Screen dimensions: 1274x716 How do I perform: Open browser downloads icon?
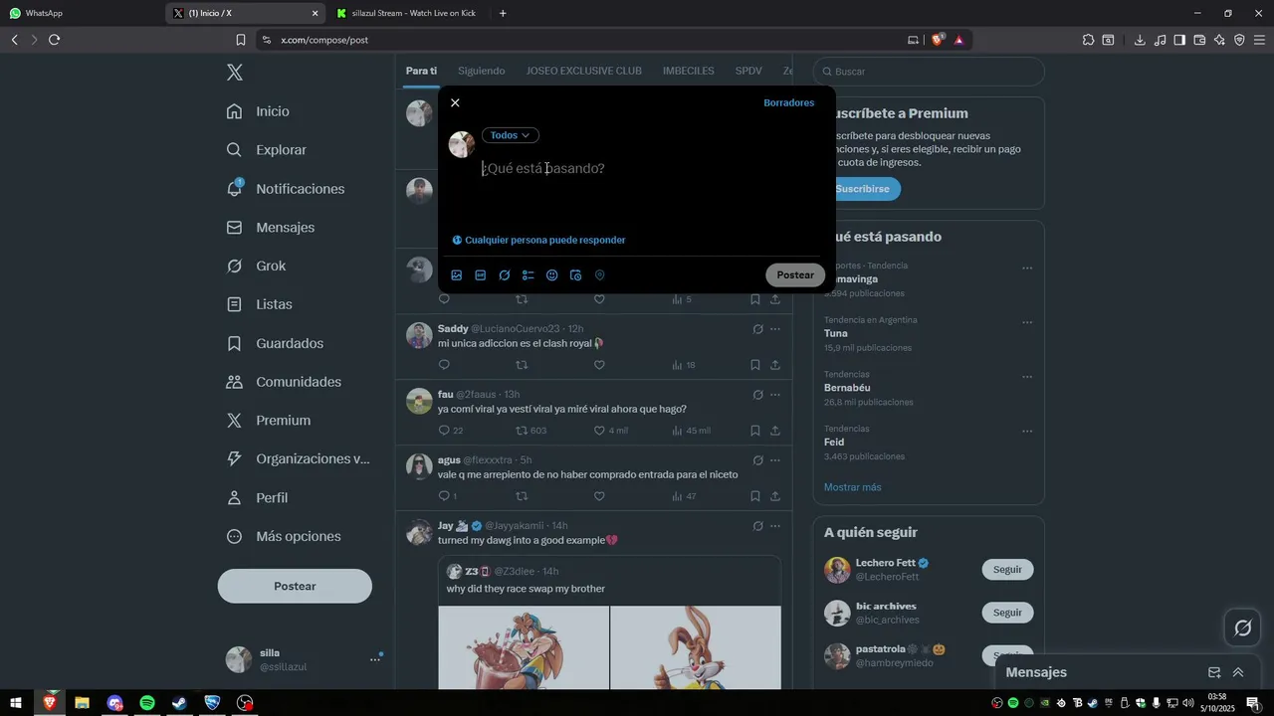coord(1140,40)
